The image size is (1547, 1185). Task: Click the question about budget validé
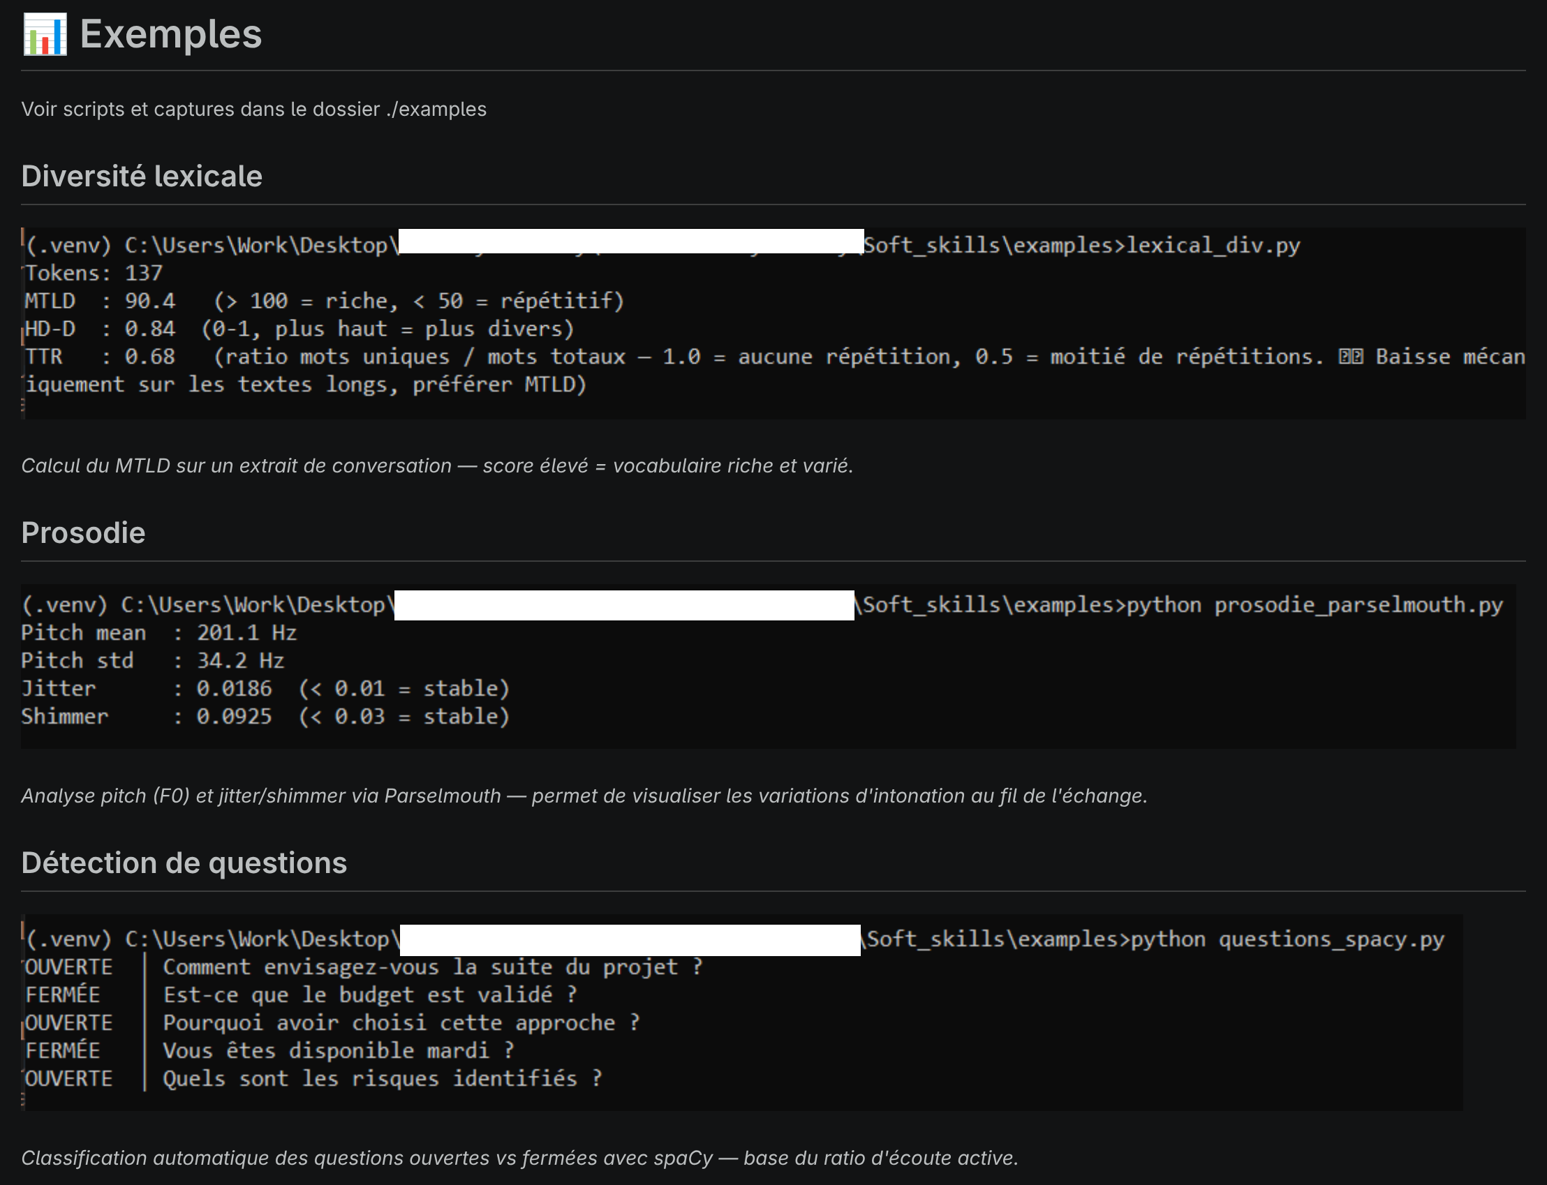369,994
